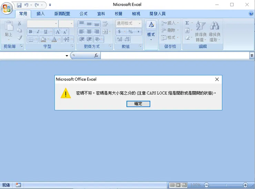
Task: Toggle Italic formatting
Action: tap(38, 32)
